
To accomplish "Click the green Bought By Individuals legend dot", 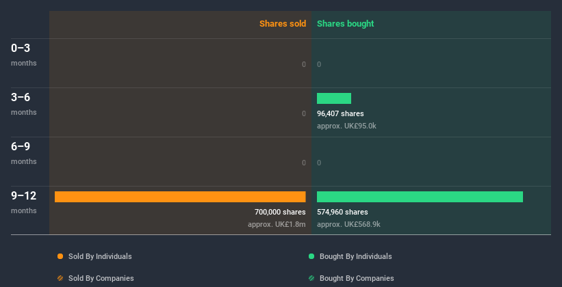I will click(311, 256).
